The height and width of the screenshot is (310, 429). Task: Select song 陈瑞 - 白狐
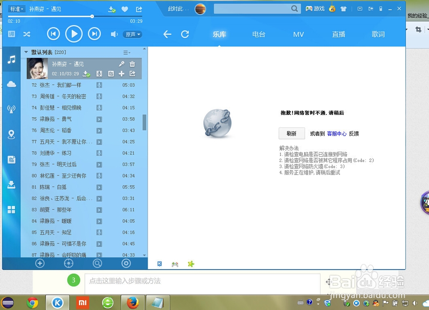[84, 187]
